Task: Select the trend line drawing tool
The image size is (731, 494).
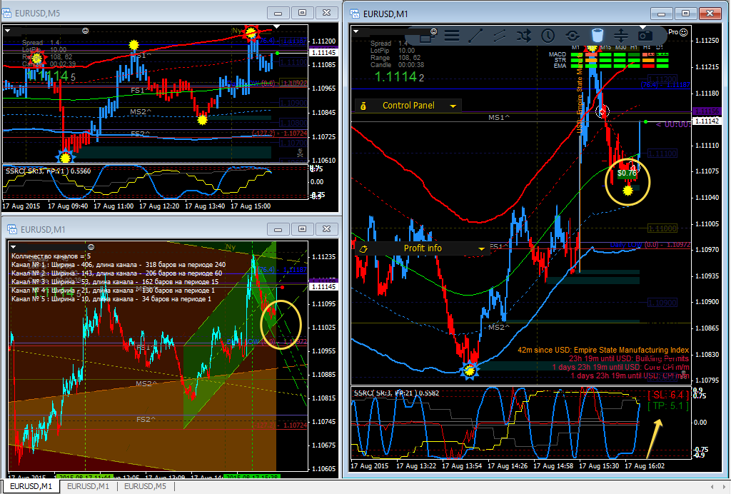Action: click(x=475, y=36)
